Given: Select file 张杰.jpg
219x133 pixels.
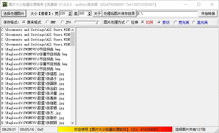Looking at the screenshot, I should 36,113.
